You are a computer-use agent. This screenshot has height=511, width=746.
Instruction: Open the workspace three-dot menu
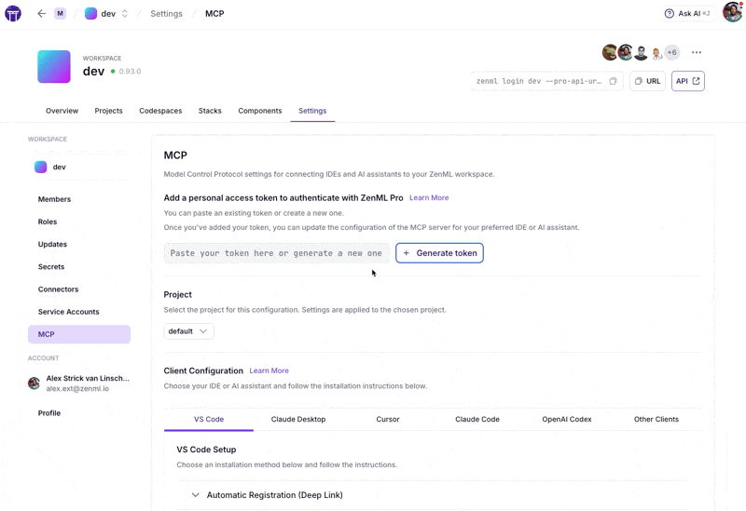(696, 52)
